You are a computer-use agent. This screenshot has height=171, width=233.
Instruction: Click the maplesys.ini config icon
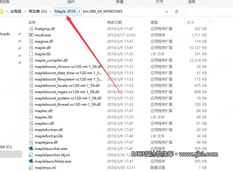click(x=30, y=168)
